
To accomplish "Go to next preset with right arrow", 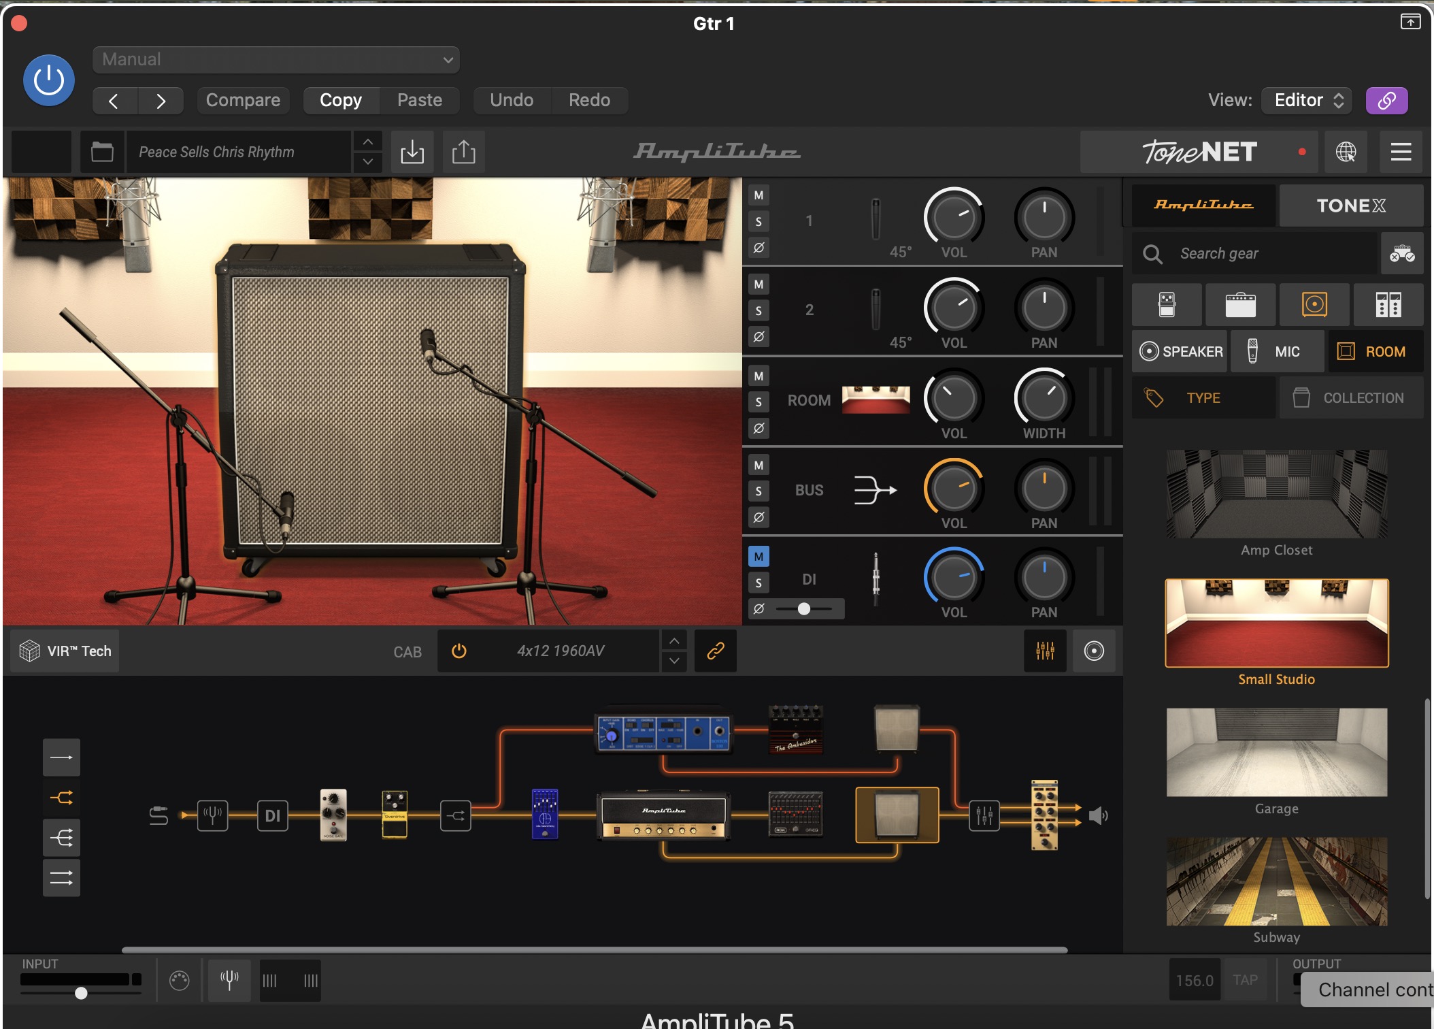I will click(161, 101).
